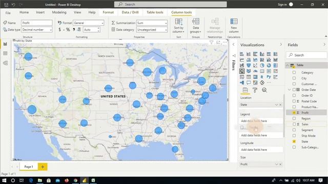Select the donut chart visual
The width and height of the screenshot is (328, 184).
[269, 65]
